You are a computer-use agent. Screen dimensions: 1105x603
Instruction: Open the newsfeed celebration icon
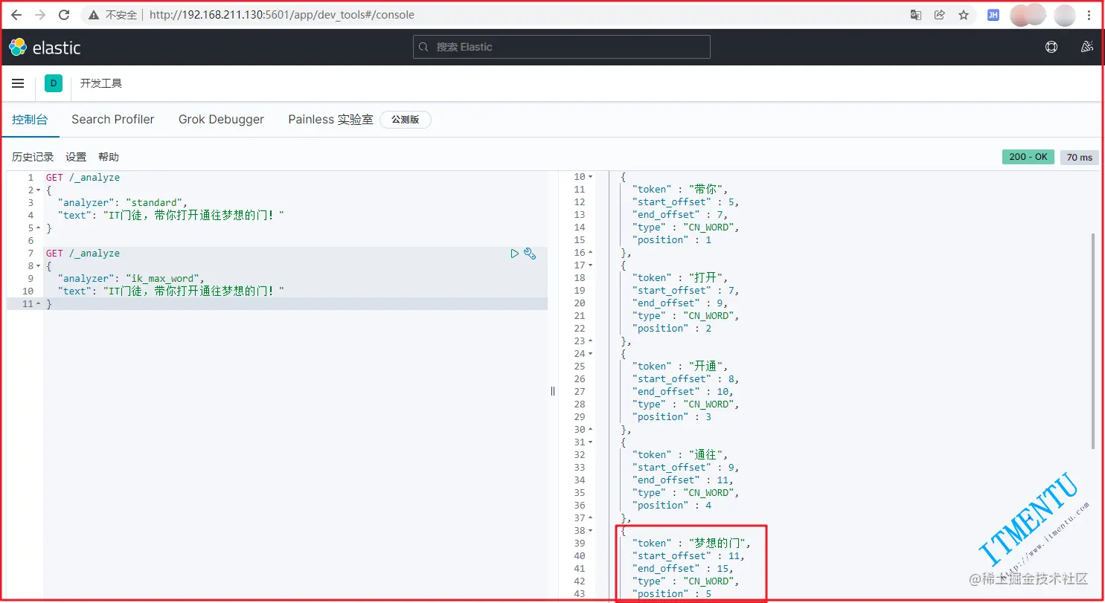tap(1086, 47)
